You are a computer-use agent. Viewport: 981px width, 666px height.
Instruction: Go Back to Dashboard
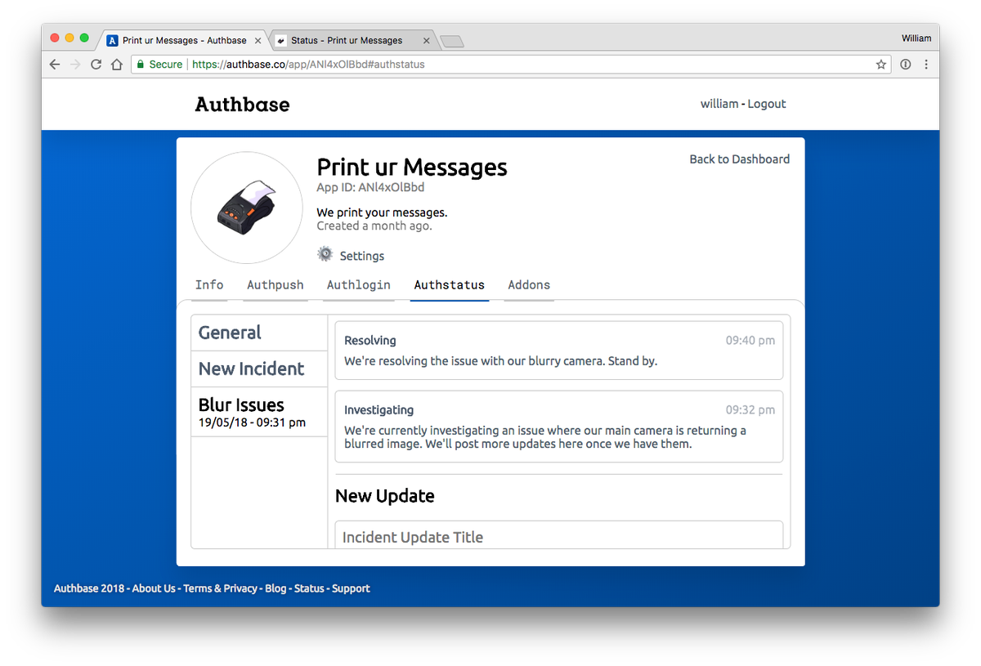[739, 159]
